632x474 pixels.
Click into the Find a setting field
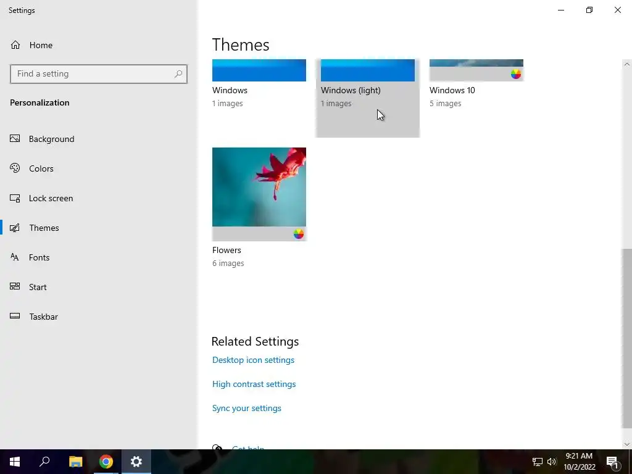pos(99,74)
